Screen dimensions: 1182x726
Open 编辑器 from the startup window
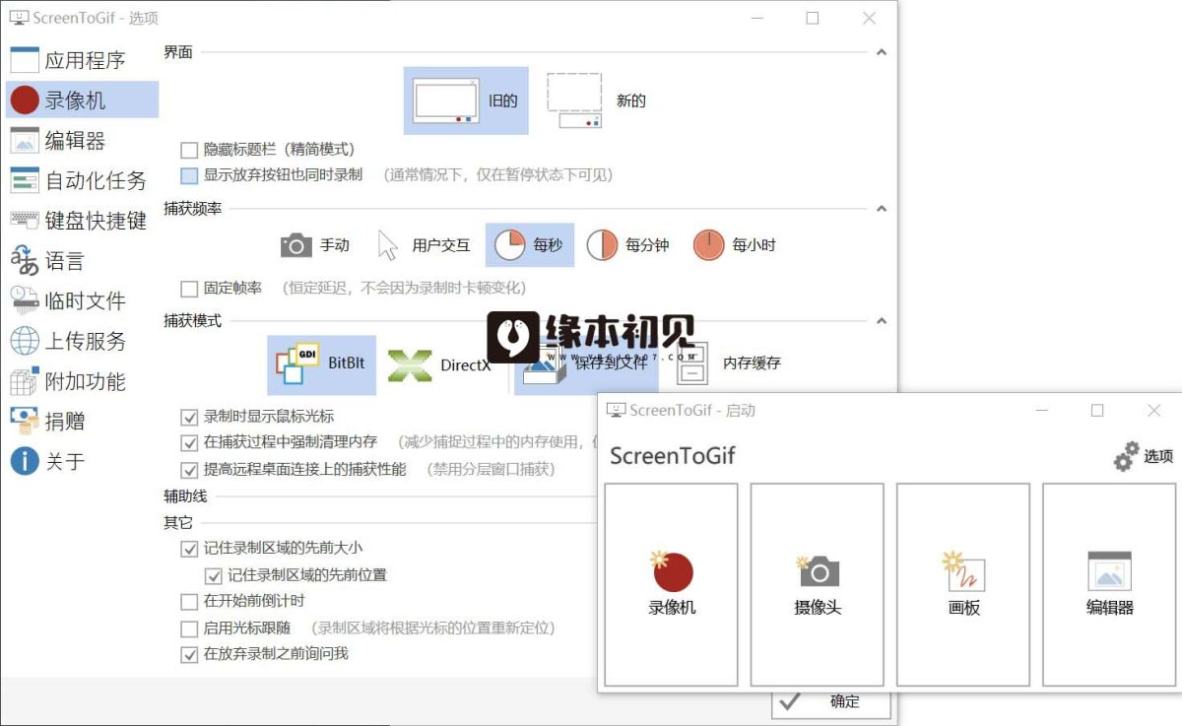[x=1109, y=584]
